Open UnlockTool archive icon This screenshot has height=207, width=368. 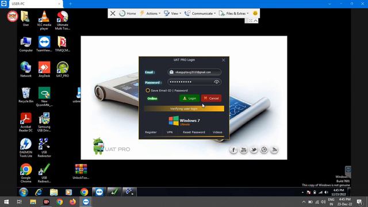pos(80,171)
